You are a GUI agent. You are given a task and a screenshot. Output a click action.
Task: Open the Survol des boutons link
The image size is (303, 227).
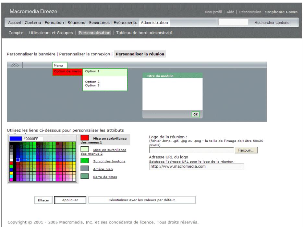[109, 161]
